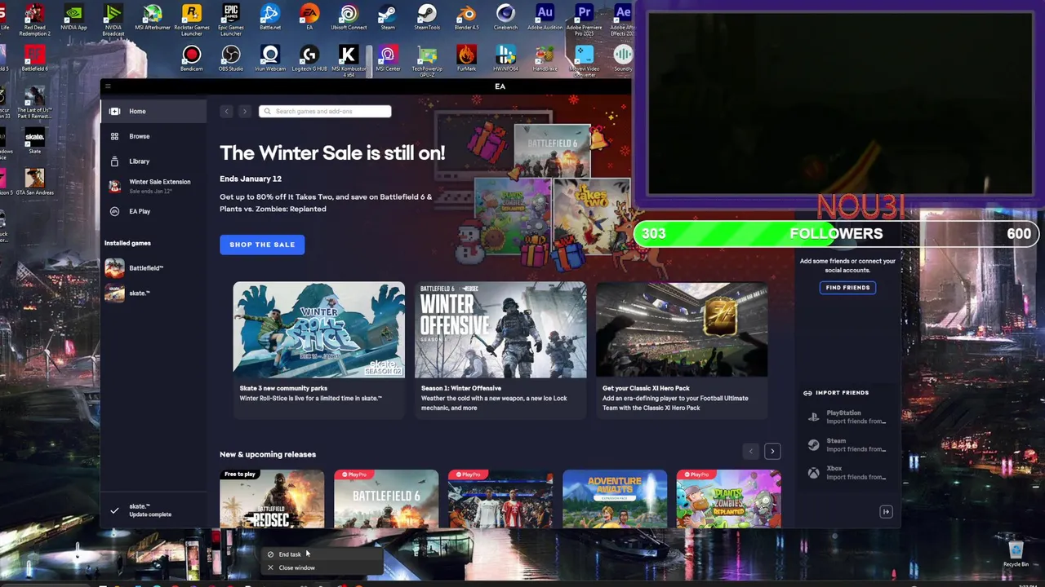
Task: Click the FIND FRIENDS button
Action: (x=847, y=288)
